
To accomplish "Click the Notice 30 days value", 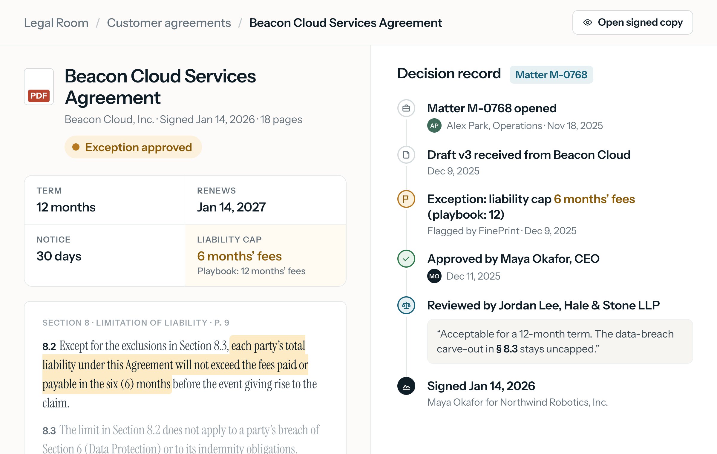I will click(59, 256).
